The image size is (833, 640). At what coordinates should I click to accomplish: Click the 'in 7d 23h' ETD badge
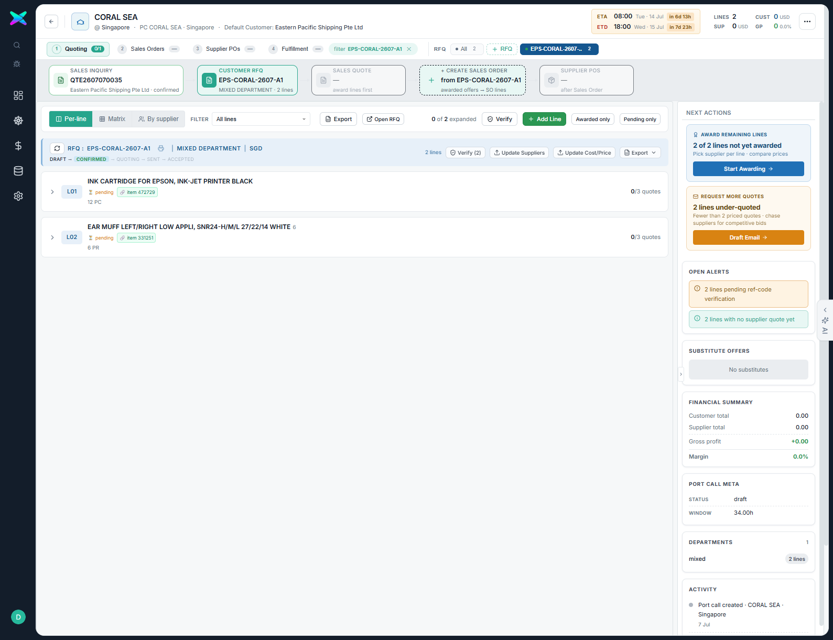(680, 27)
